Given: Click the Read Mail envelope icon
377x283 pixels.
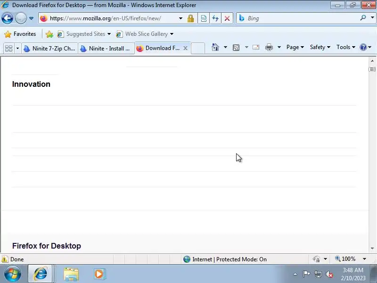Looking at the screenshot, I should 256,47.
